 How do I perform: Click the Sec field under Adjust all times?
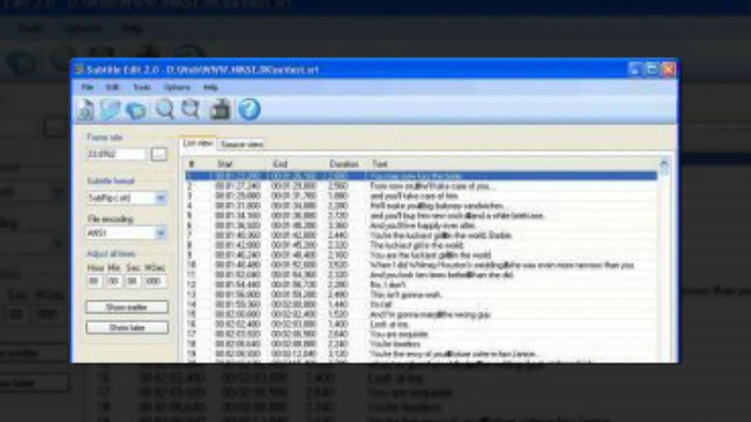133,281
